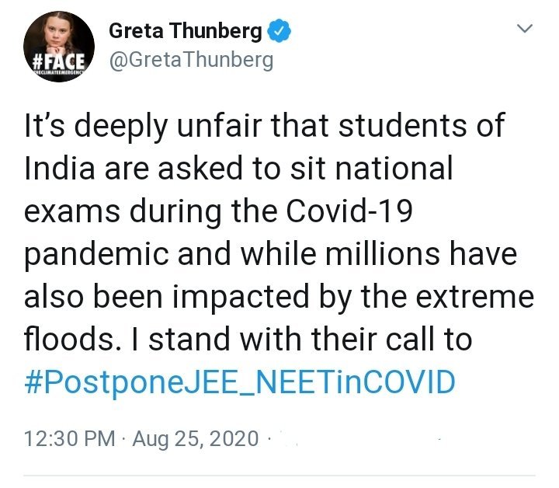Screen dimensions: 559x488
Task: Click the word "pandemic" in the tweet
Action: [96, 254]
